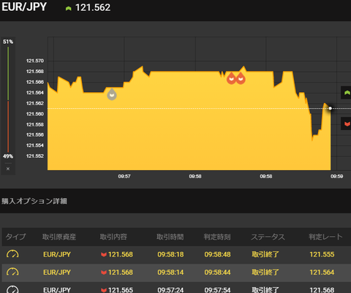The width and height of the screenshot is (351, 293).
Task: Click the 09:59 time axis label
Action: (337, 176)
